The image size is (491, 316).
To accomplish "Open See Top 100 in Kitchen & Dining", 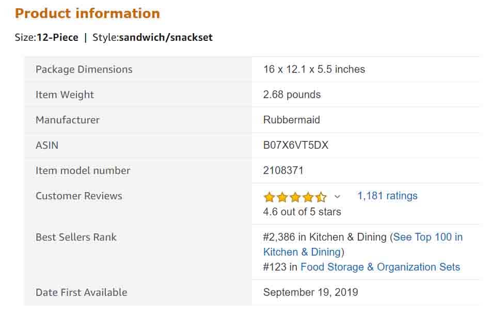I will [427, 237].
